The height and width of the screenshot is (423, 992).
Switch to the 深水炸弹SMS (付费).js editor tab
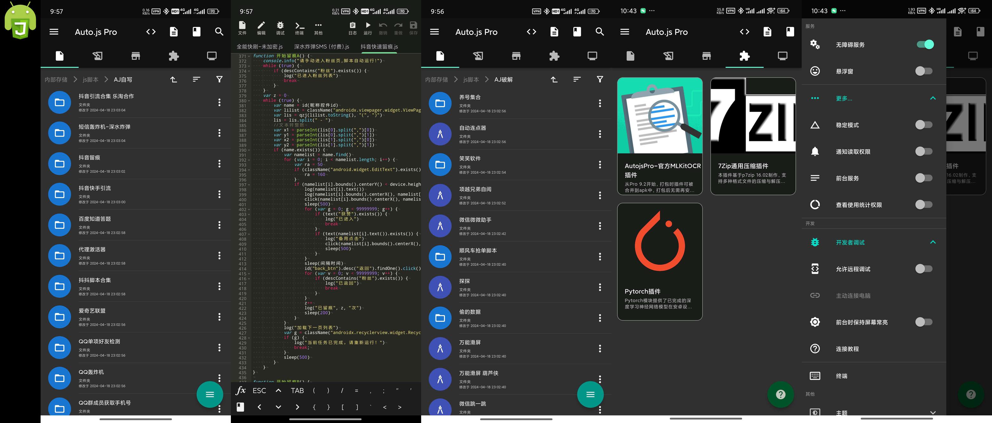pos(322,47)
